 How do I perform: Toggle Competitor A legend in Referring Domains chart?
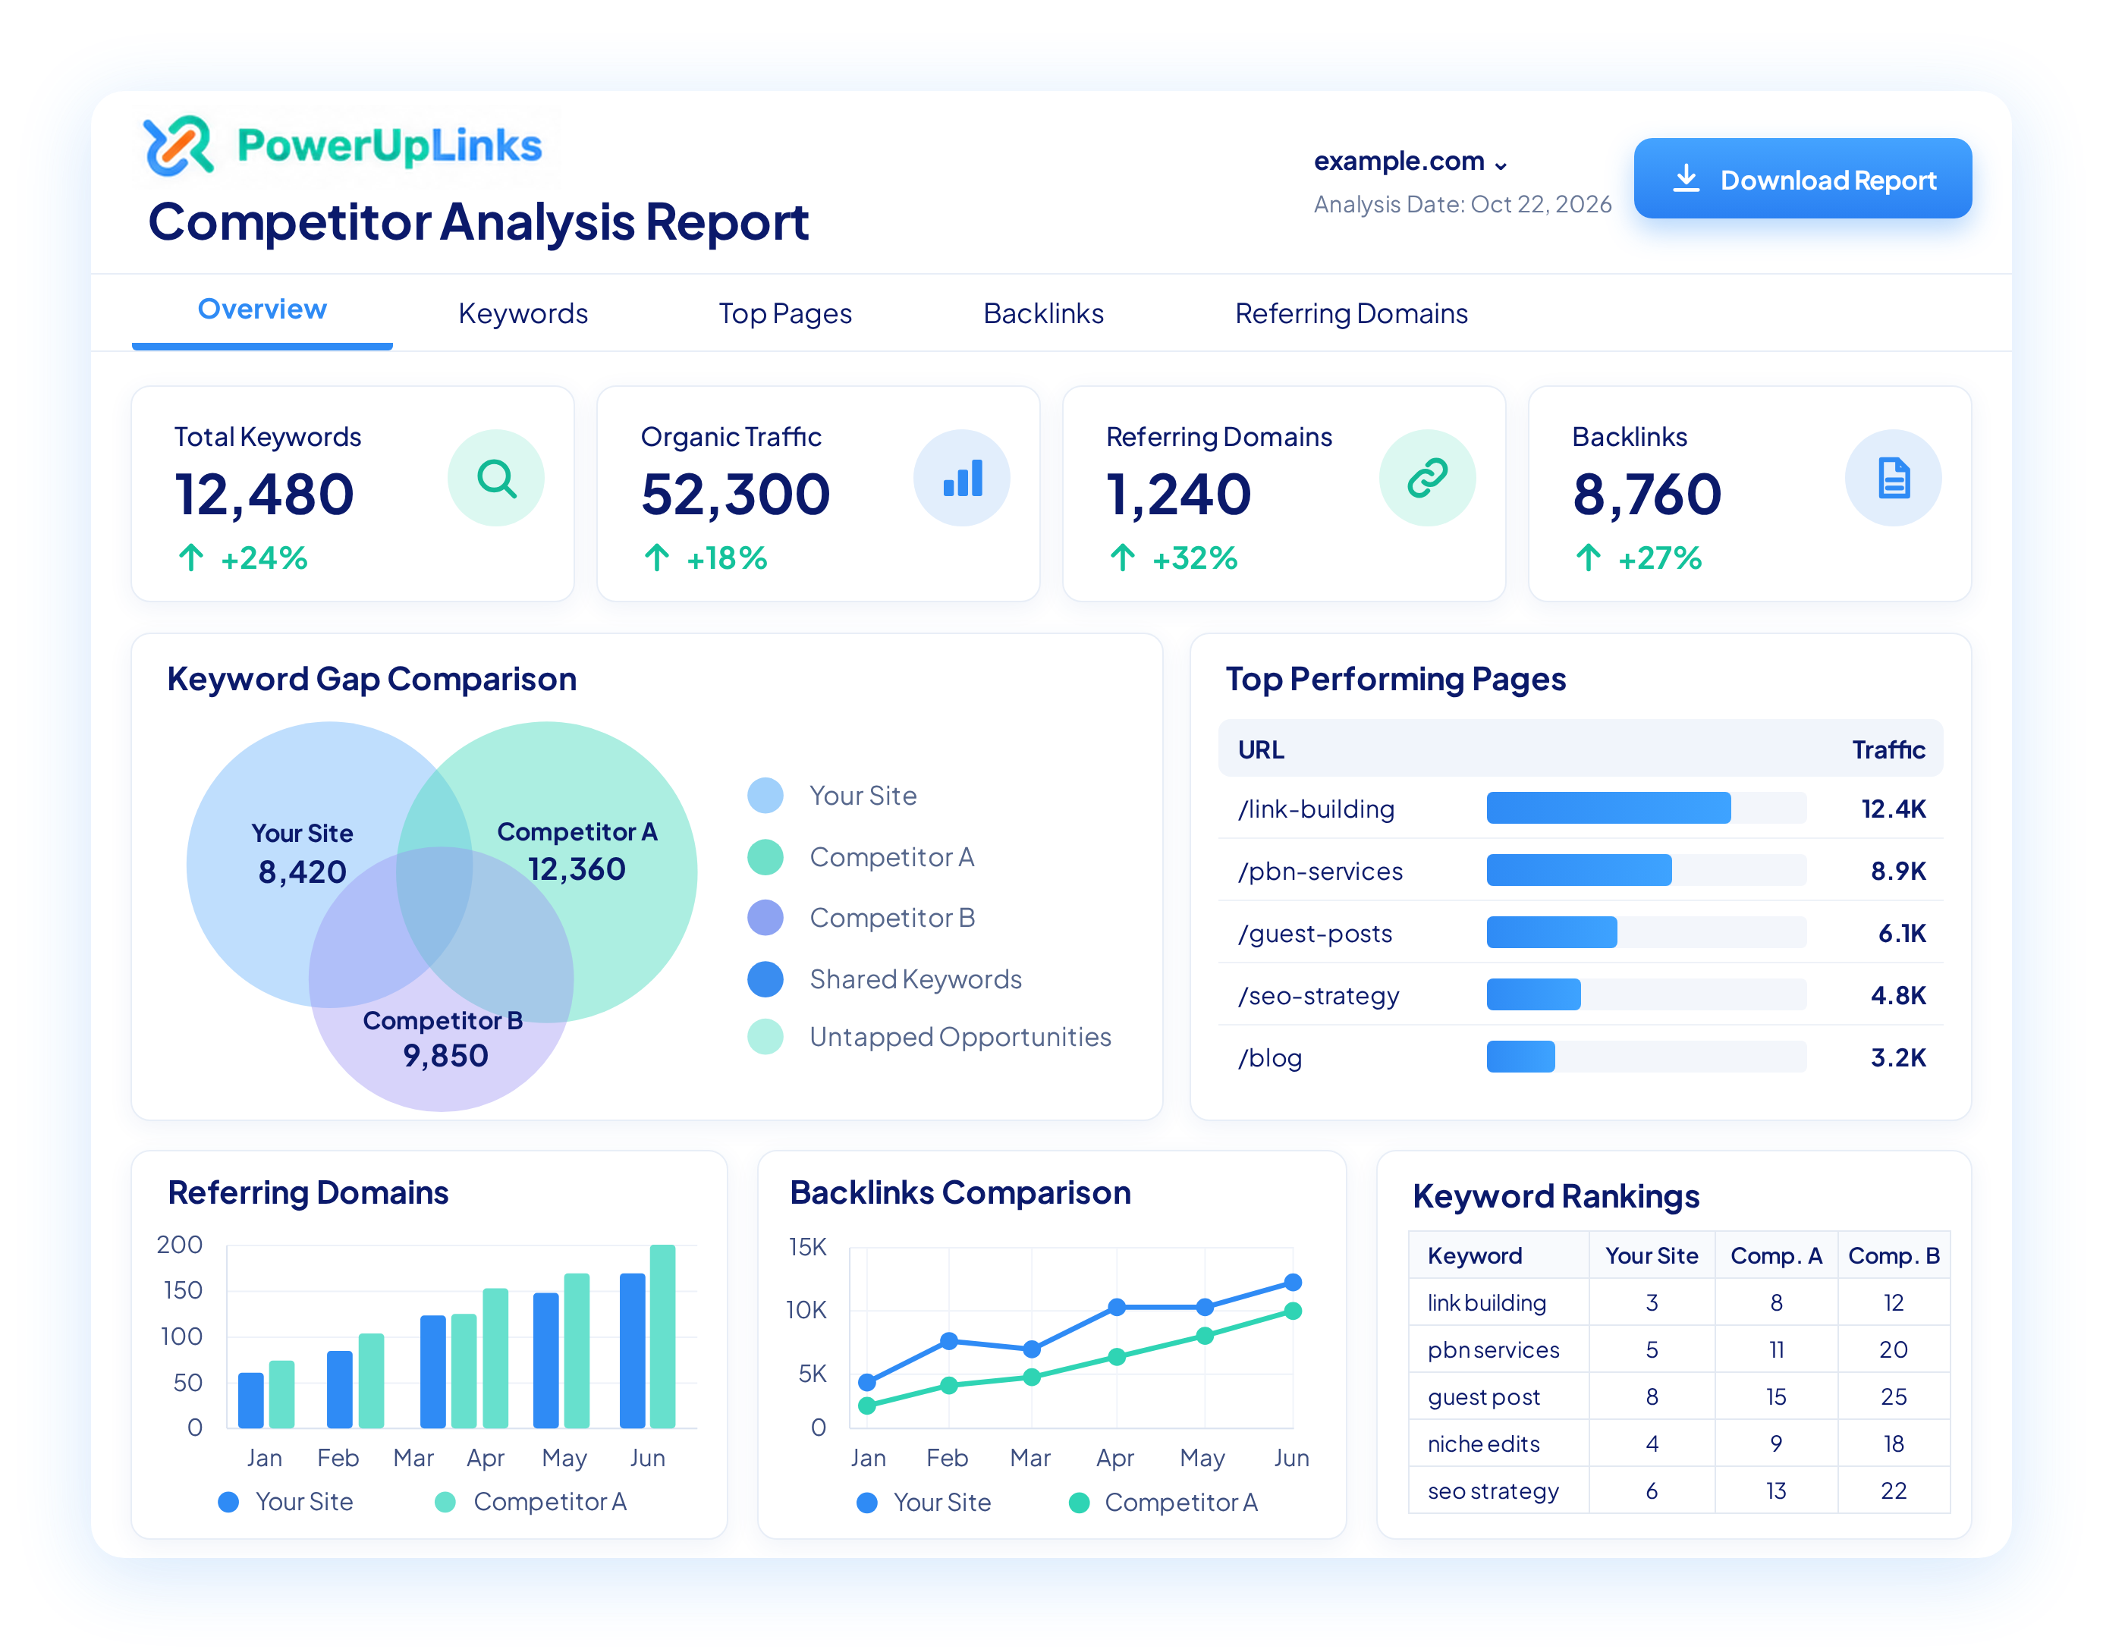point(531,1503)
